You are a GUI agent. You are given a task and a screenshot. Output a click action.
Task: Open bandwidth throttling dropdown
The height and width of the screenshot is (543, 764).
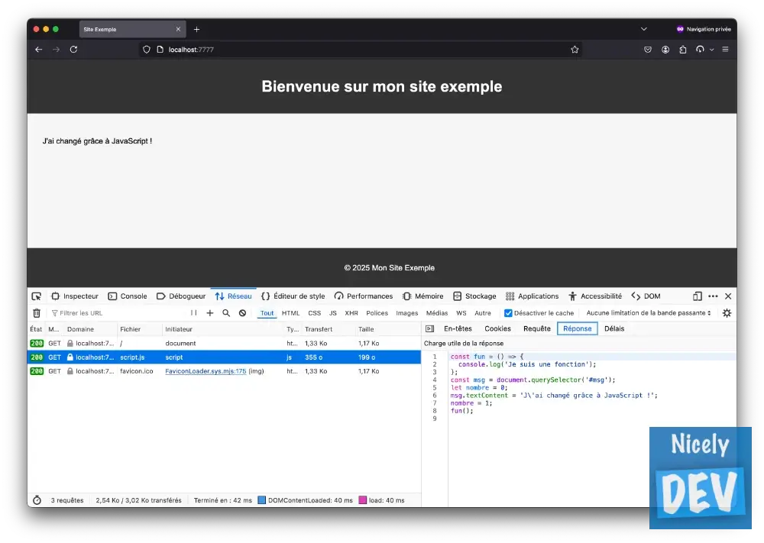click(x=649, y=313)
